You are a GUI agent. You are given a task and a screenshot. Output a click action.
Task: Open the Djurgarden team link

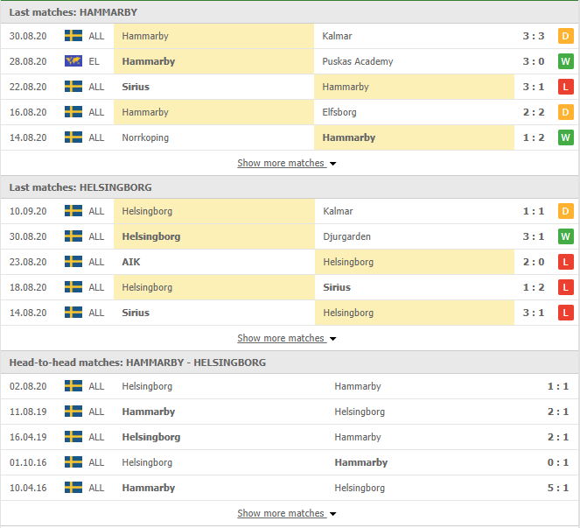pos(347,236)
